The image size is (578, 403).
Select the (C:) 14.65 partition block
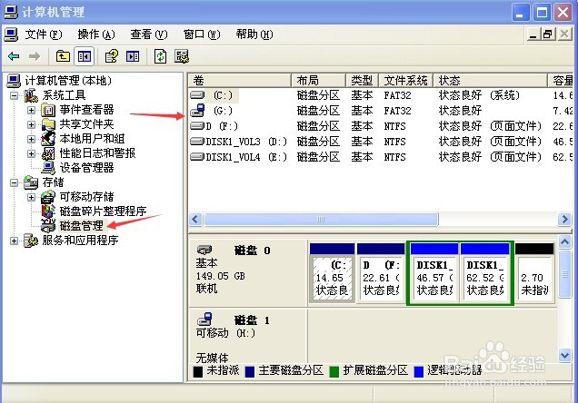tap(332, 273)
